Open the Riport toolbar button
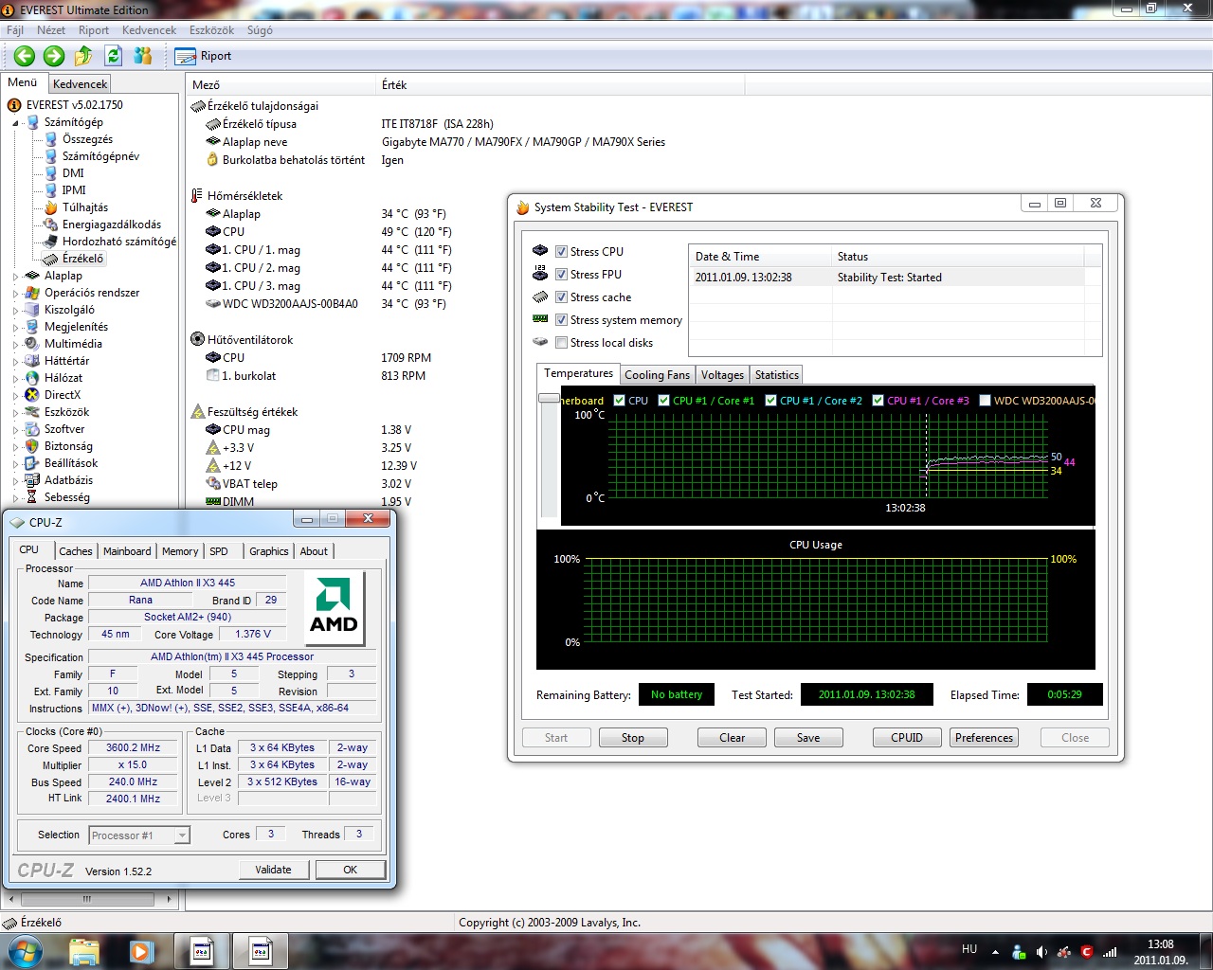Screen dimensions: 1213x970 204,56
